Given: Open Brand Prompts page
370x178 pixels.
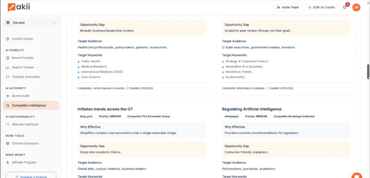Looking at the screenshot, I should pos(23,58).
